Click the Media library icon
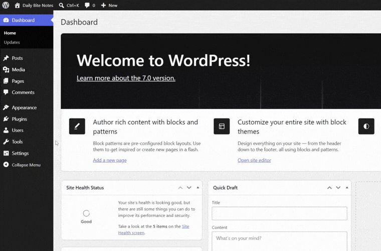Image resolution: width=381 pixels, height=251 pixels. [6, 70]
